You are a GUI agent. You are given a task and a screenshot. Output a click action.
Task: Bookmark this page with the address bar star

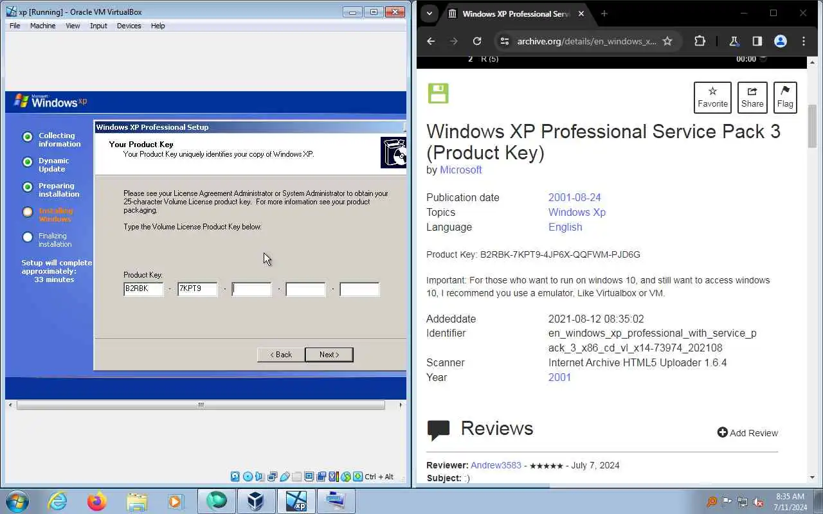(667, 41)
